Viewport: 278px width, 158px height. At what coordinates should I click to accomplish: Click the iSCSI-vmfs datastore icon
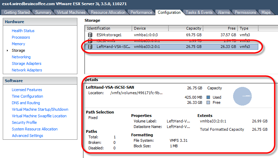click(90, 41)
